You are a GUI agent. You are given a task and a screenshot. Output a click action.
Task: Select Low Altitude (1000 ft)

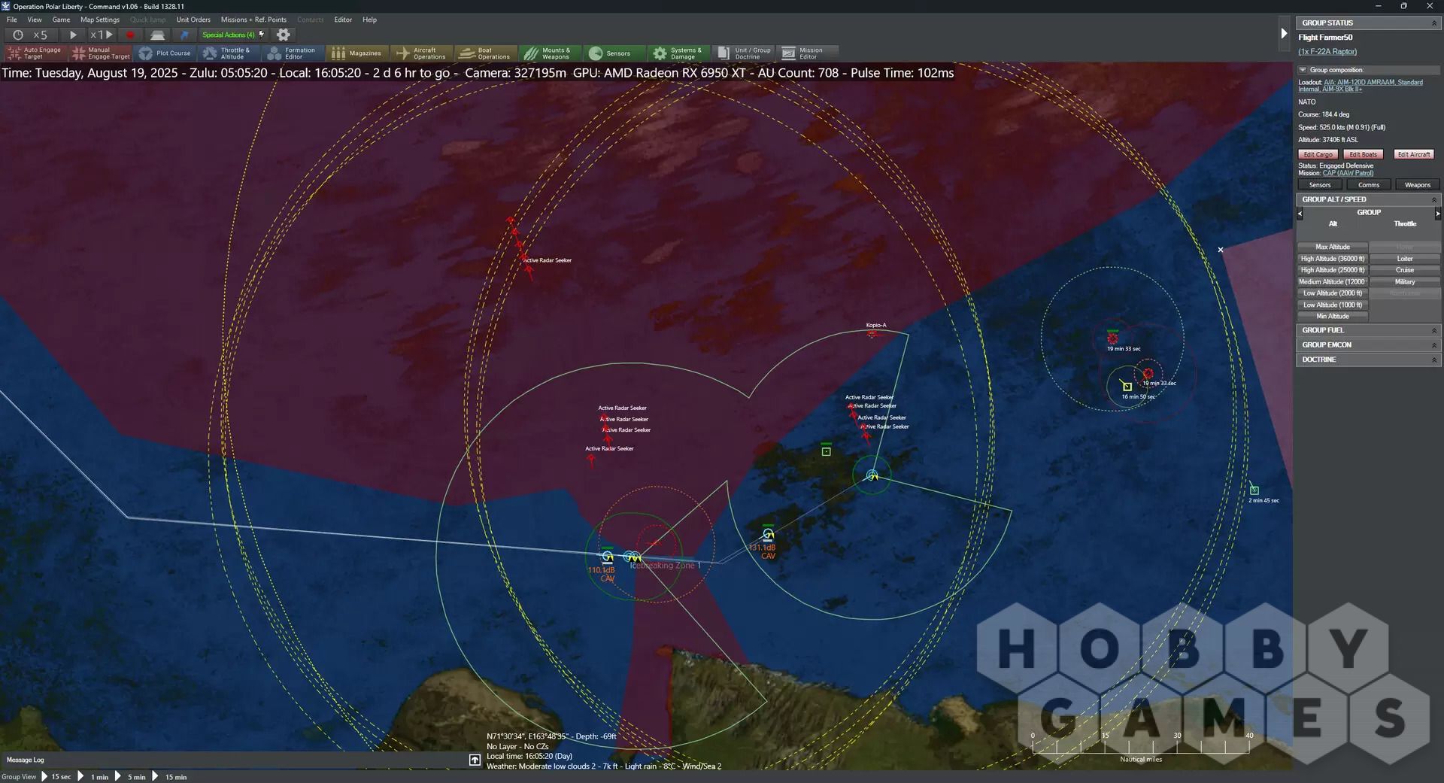[x=1333, y=305]
